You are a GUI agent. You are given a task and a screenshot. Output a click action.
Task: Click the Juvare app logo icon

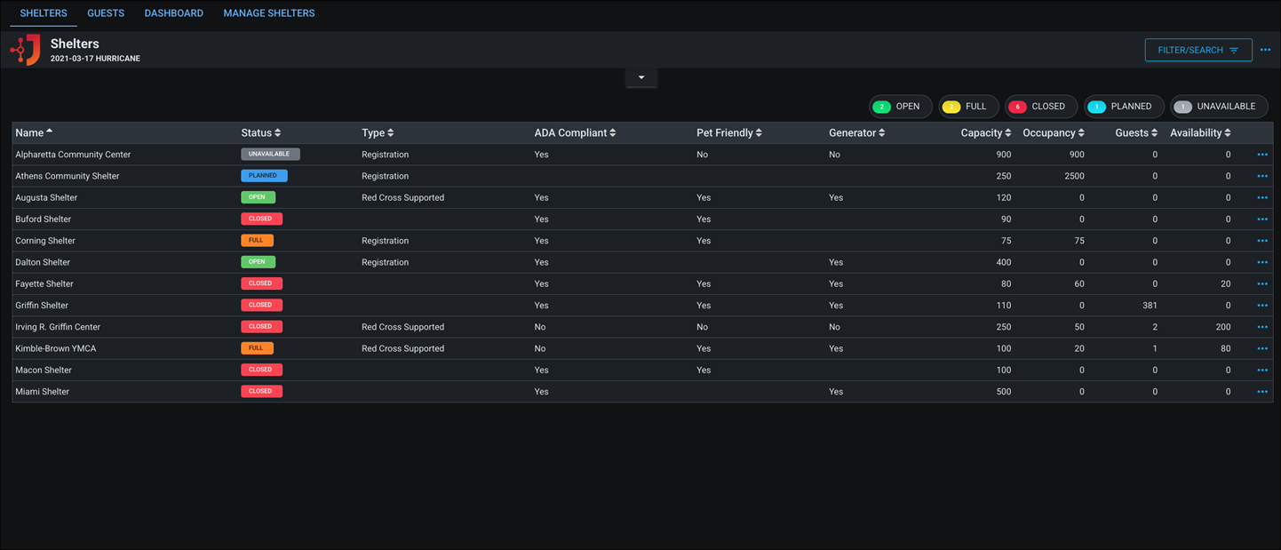[24, 50]
